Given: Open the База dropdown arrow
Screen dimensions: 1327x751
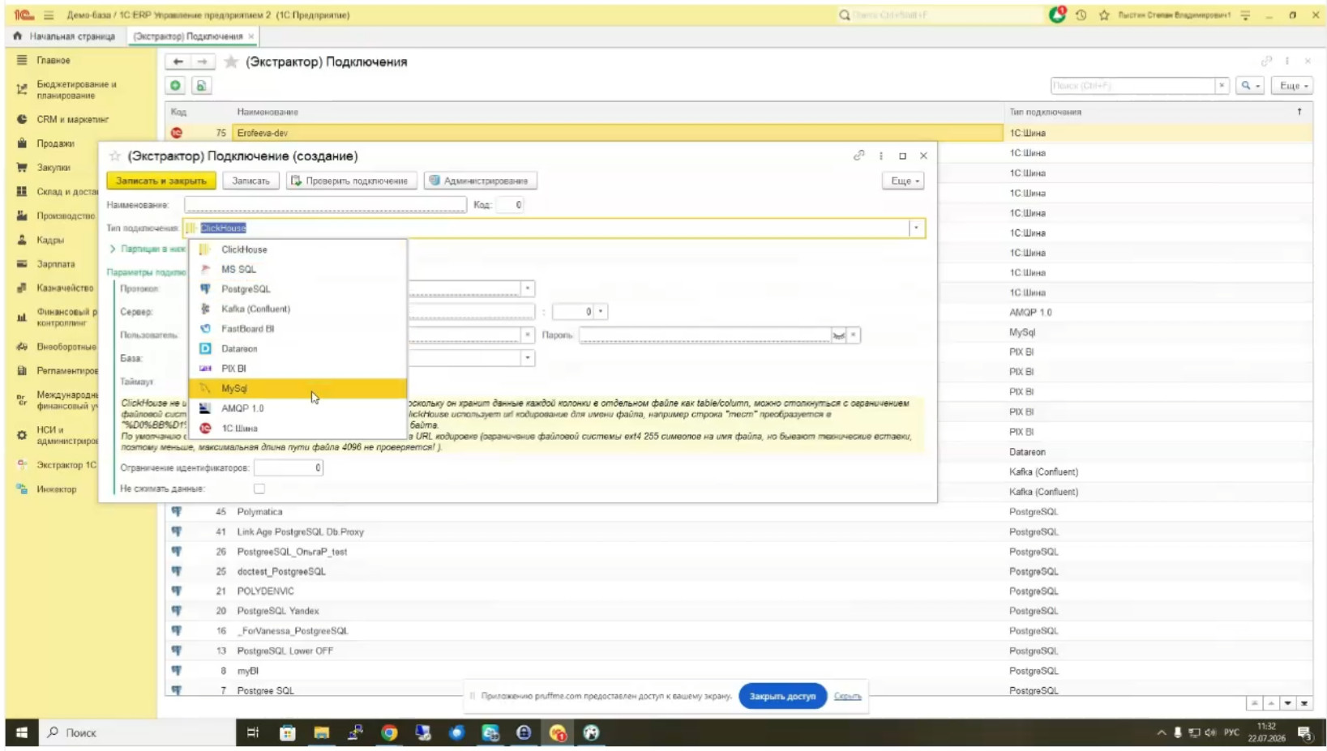Looking at the screenshot, I should tap(528, 358).
